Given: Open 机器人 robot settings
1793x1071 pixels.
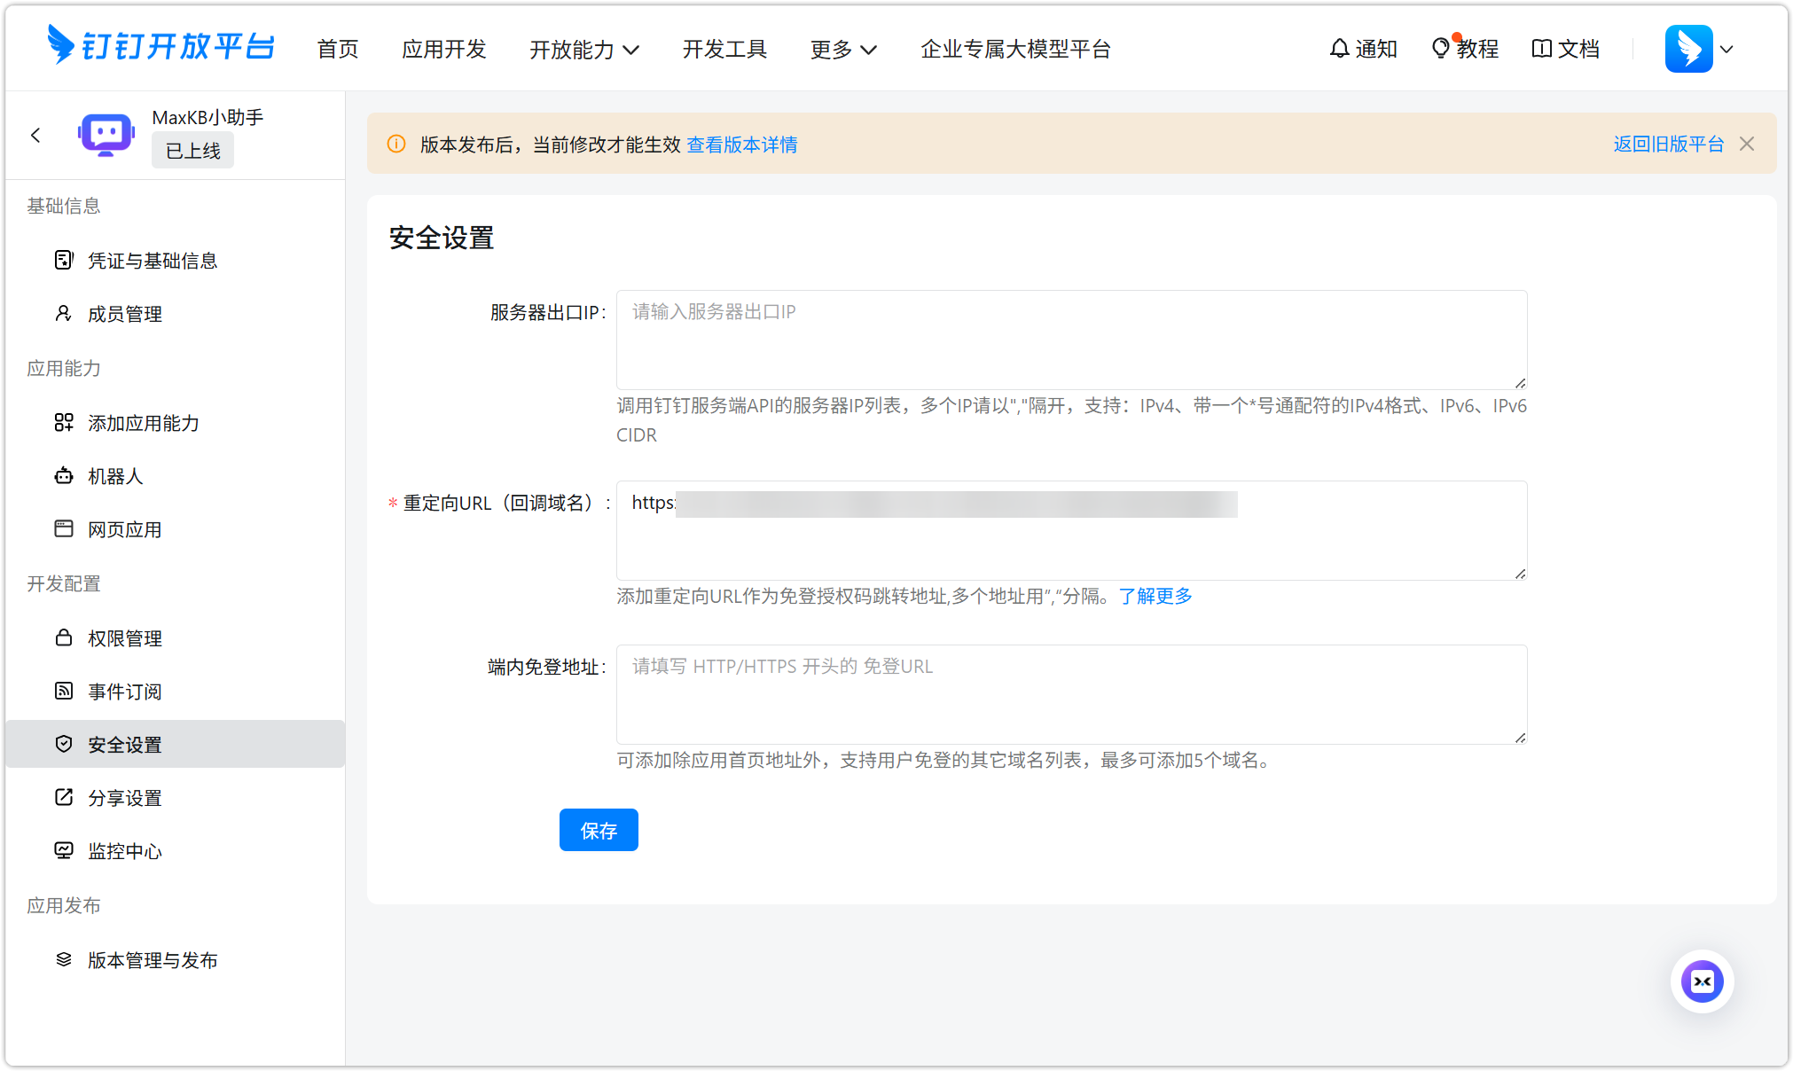Looking at the screenshot, I should [114, 476].
